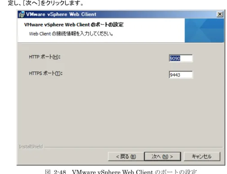Close the VMware vSphere Web Client dialog

pyautogui.click(x=220, y=14)
